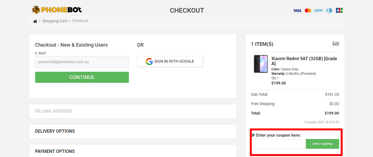Click the coupon tag icon
373x157 pixels.
point(253,135)
